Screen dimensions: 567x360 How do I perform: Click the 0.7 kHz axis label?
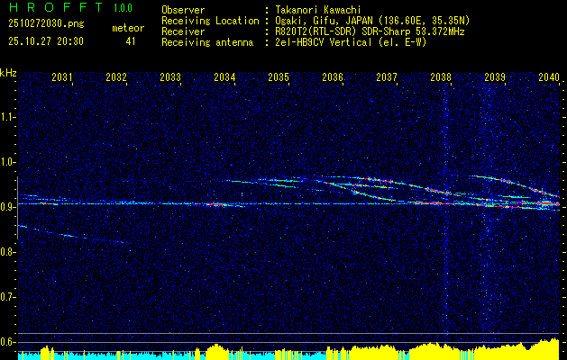[x=7, y=297]
